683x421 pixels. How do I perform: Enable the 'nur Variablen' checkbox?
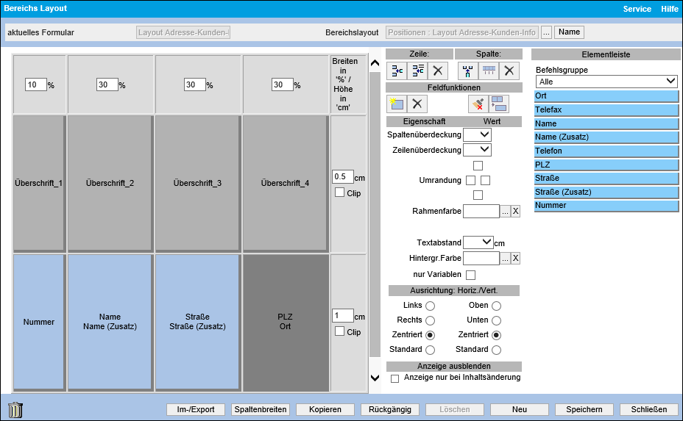click(470, 275)
